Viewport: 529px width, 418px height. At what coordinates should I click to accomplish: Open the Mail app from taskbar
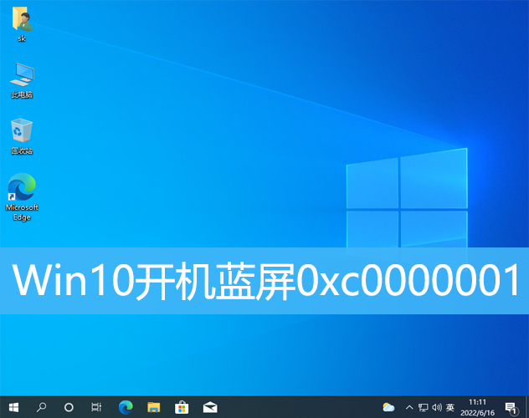tap(210, 407)
